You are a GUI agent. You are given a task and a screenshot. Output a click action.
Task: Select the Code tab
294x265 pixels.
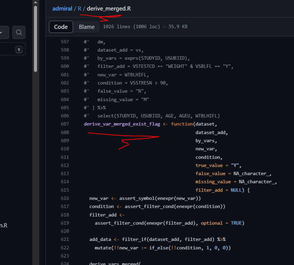tap(61, 26)
